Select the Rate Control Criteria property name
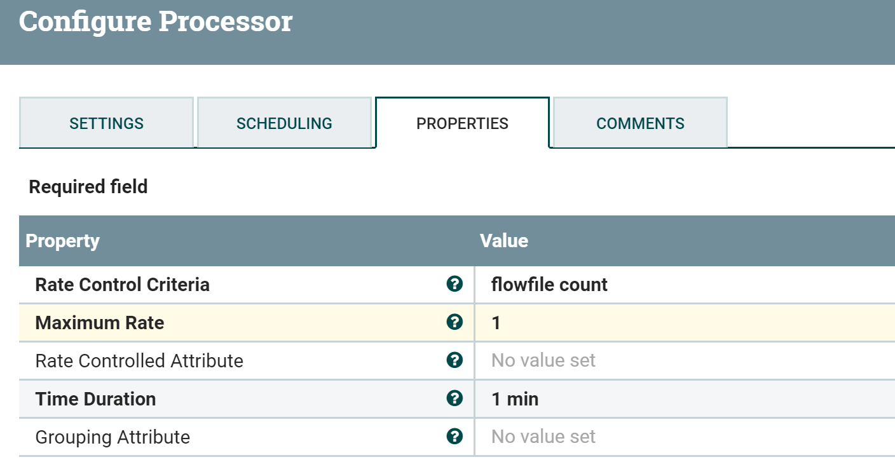This screenshot has height=462, width=895. pyautogui.click(x=123, y=285)
